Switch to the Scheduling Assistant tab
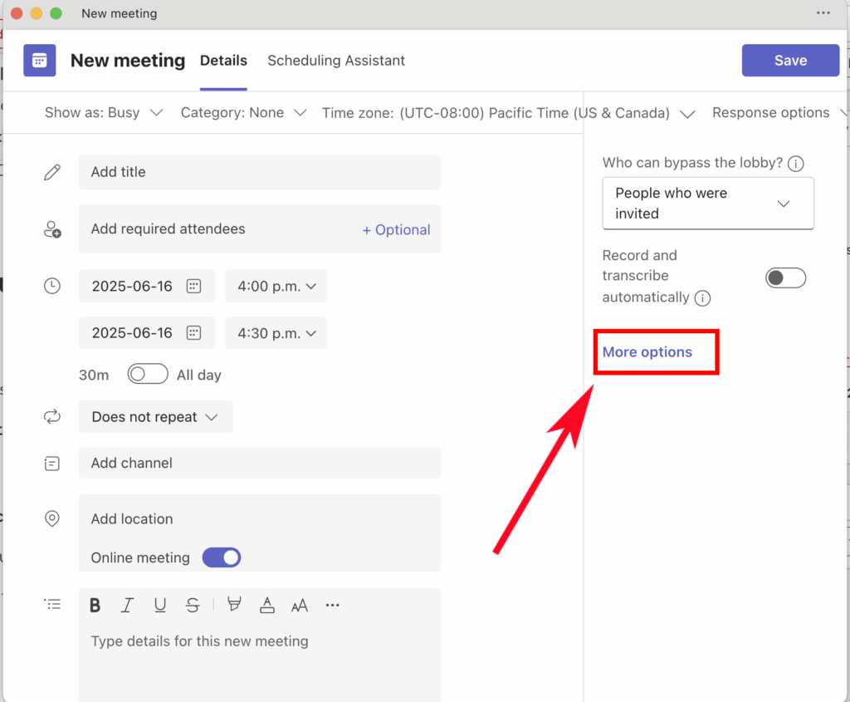This screenshot has width=850, height=702. click(336, 61)
